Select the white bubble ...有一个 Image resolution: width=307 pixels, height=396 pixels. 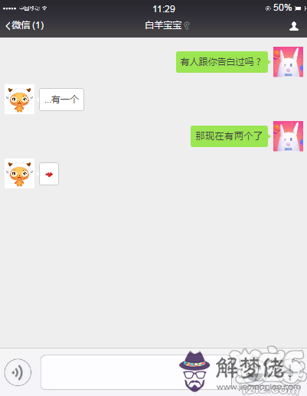(x=61, y=100)
